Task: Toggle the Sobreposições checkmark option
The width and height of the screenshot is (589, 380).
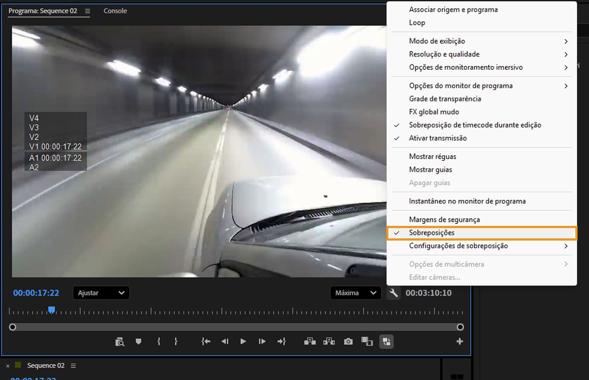Action: pos(431,232)
